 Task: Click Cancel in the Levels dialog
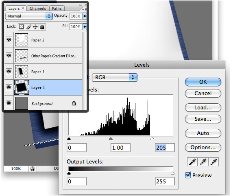(203, 94)
